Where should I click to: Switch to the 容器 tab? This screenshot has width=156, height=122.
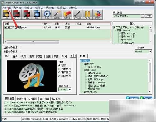[40, 56]
